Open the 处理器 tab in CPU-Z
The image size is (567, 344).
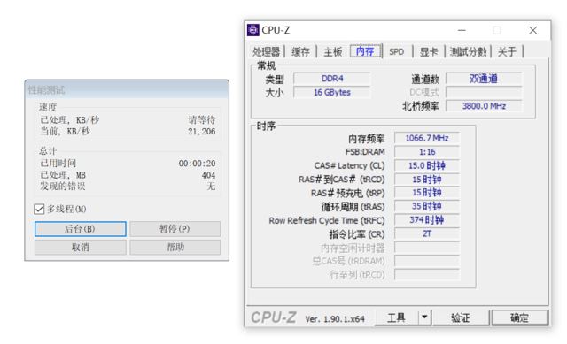266,51
